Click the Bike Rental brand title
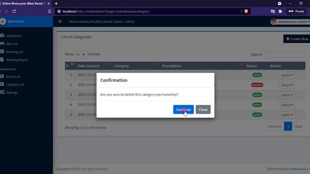Screen dimensions: 310x174 [15, 21]
